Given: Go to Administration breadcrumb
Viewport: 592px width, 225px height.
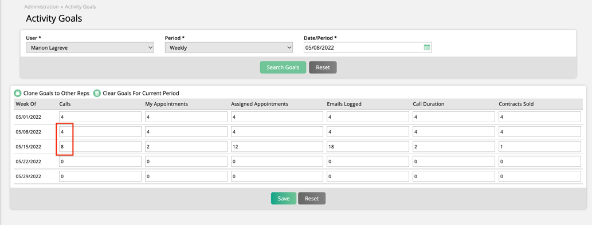Looking at the screenshot, I should (41, 7).
